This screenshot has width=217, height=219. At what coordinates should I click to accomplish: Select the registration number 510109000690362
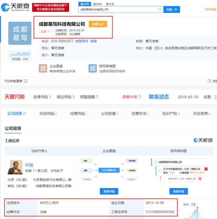[160, 212]
